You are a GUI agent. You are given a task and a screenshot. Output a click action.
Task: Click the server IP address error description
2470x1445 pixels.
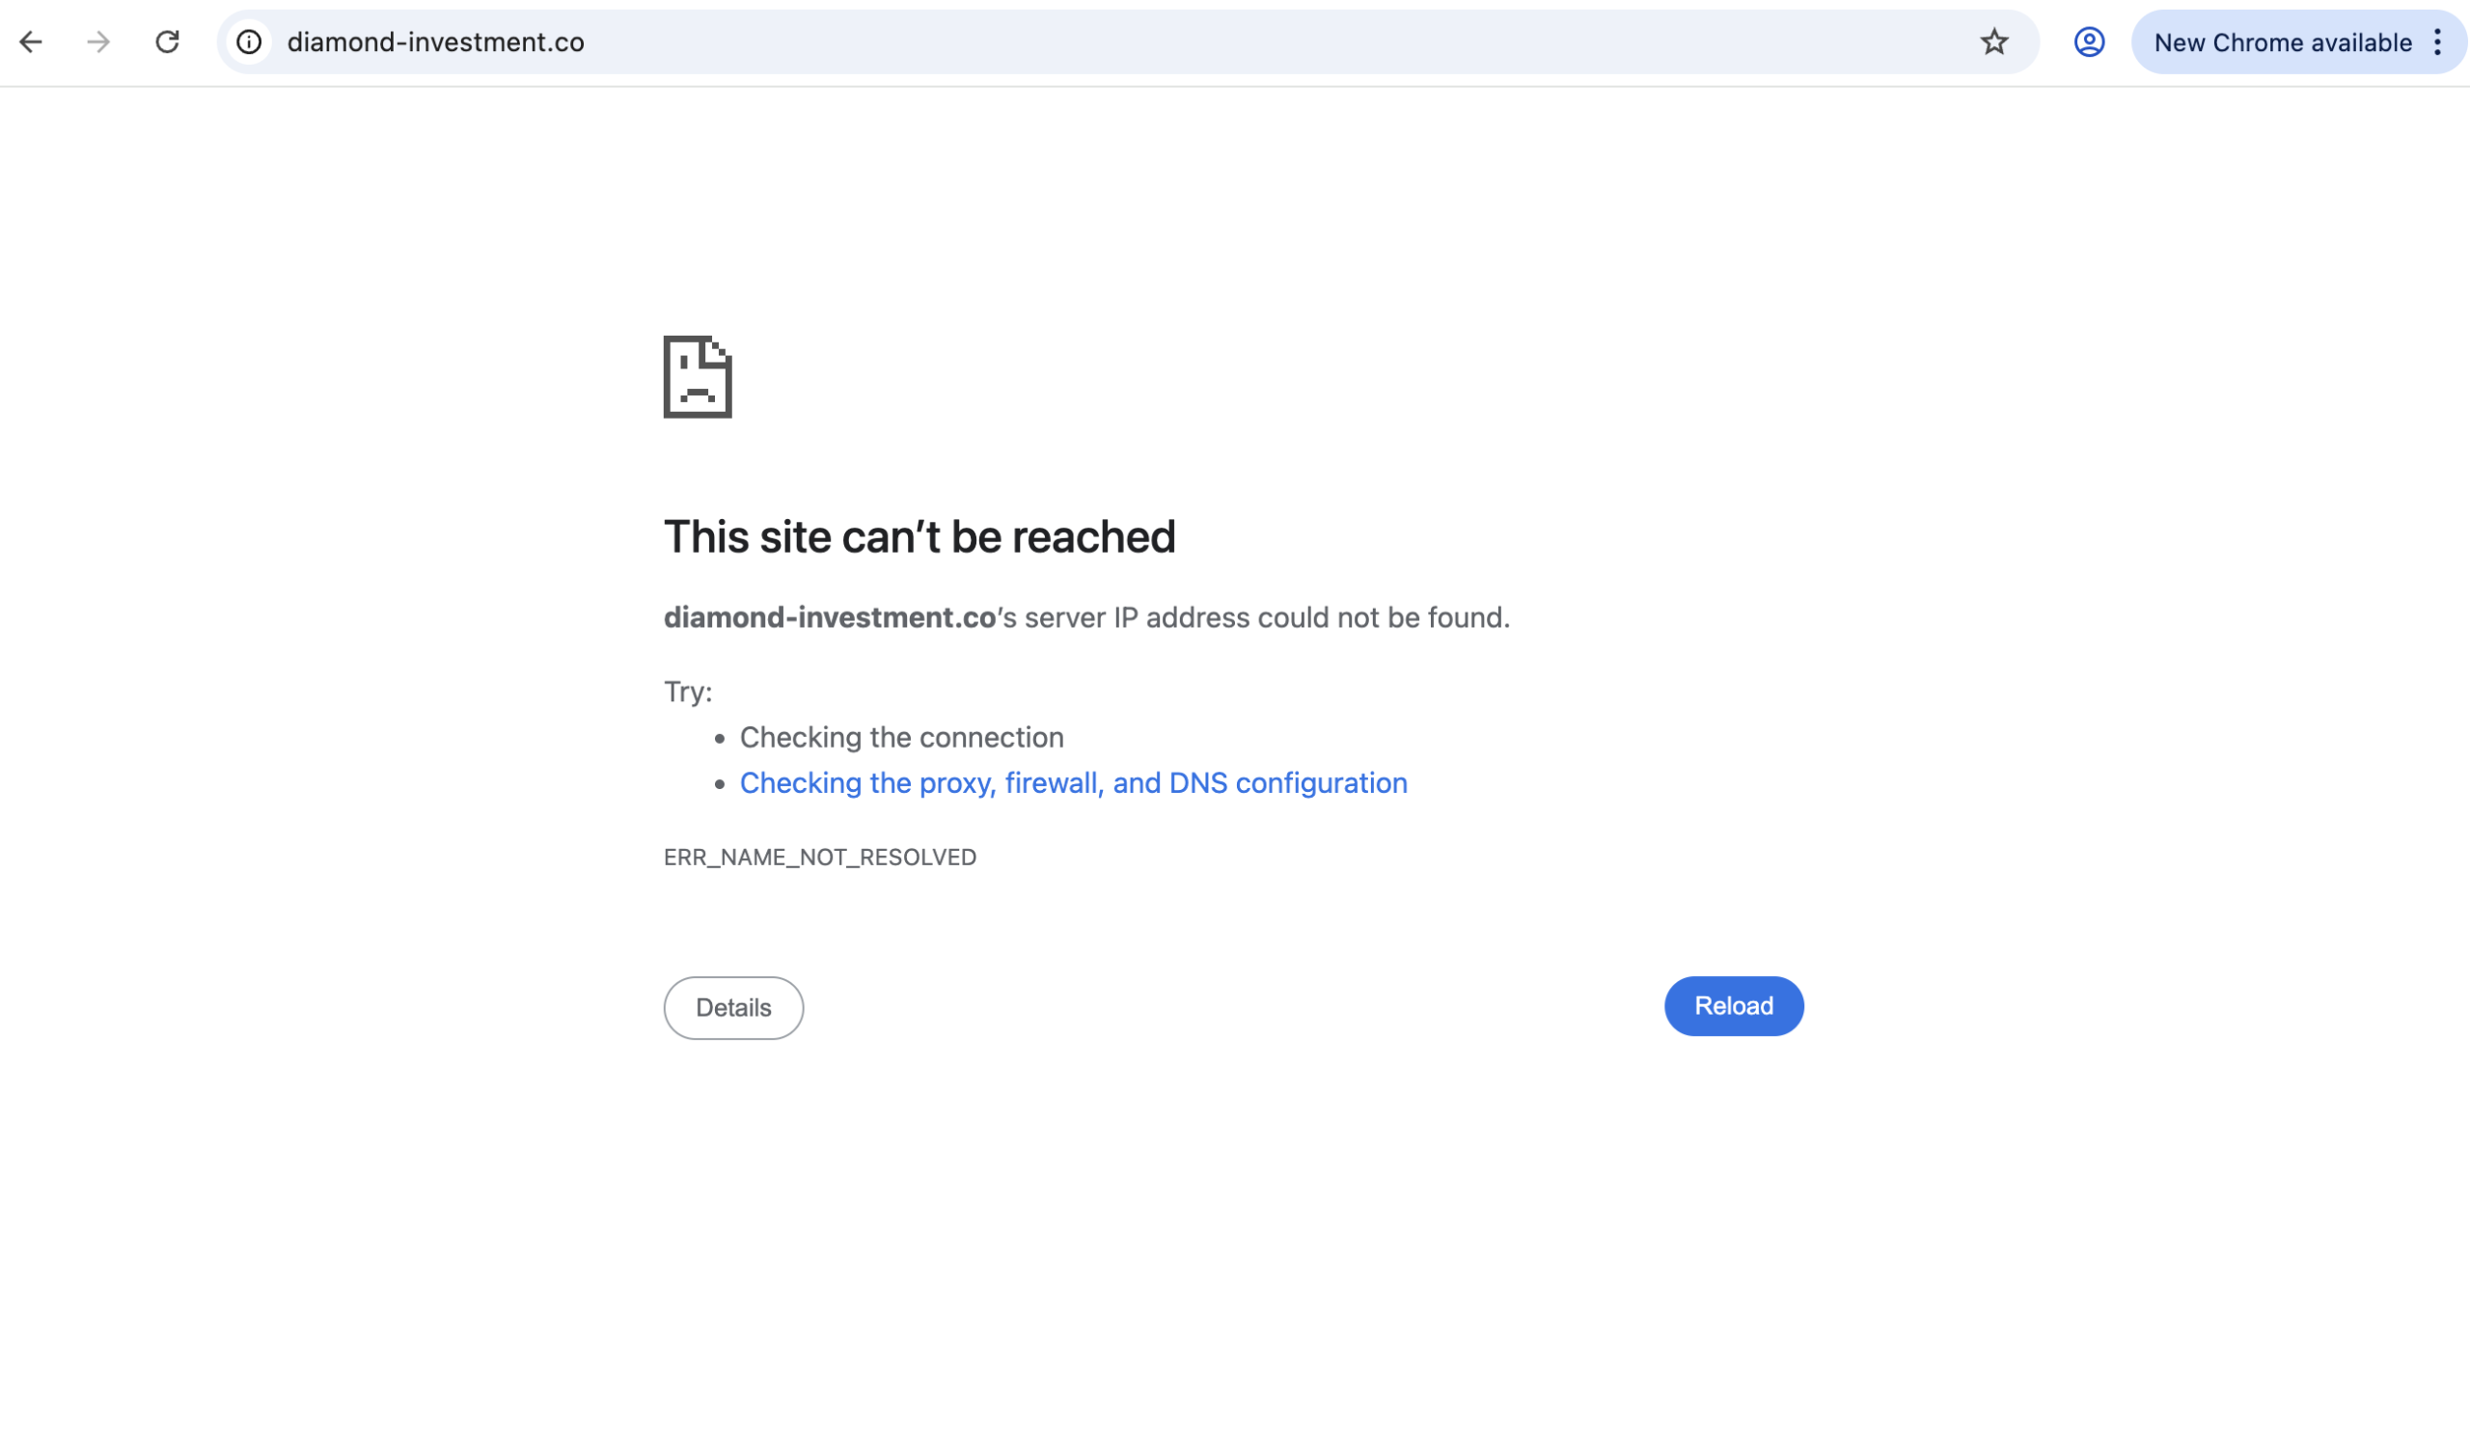1252,617
